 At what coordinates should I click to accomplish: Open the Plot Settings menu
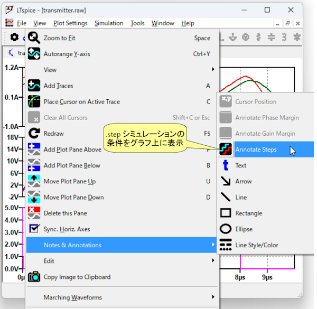point(70,23)
